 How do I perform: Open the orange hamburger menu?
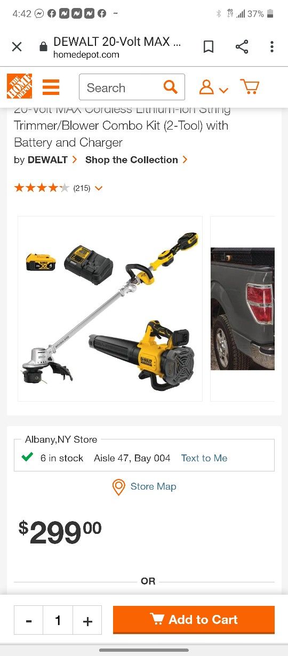pos(51,87)
